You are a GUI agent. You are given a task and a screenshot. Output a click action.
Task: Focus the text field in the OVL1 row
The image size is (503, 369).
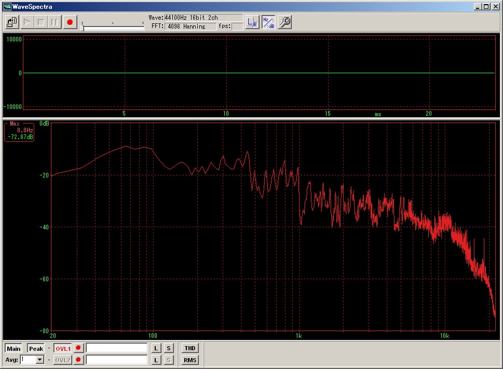(117, 348)
